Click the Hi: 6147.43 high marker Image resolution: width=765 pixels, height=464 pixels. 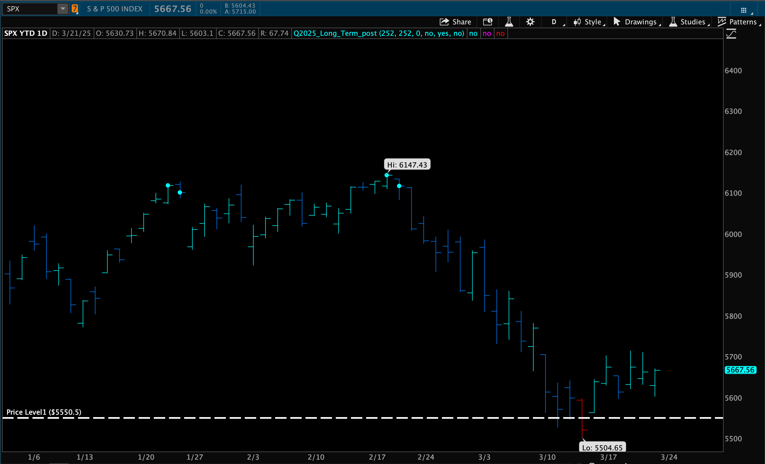tap(407, 165)
